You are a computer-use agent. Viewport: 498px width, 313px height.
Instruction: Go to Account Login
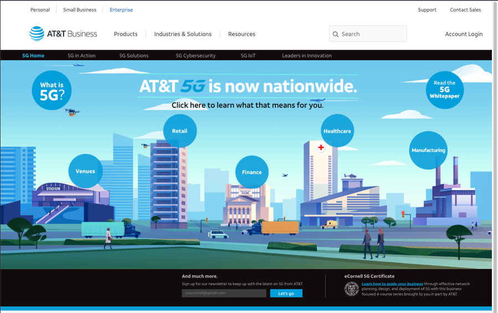(x=464, y=34)
